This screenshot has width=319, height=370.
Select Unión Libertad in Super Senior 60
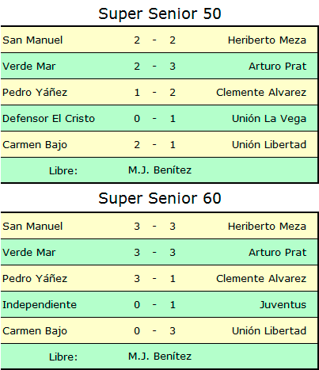[269, 331]
